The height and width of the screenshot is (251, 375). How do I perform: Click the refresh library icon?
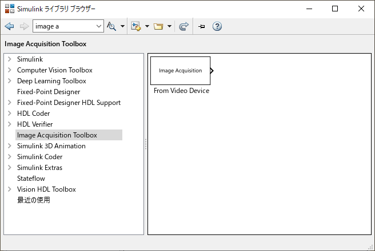pos(183,26)
